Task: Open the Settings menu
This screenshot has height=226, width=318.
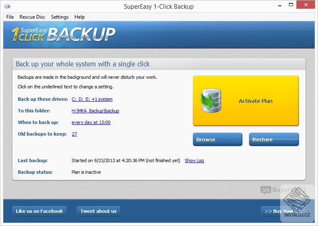Action: pyautogui.click(x=60, y=17)
